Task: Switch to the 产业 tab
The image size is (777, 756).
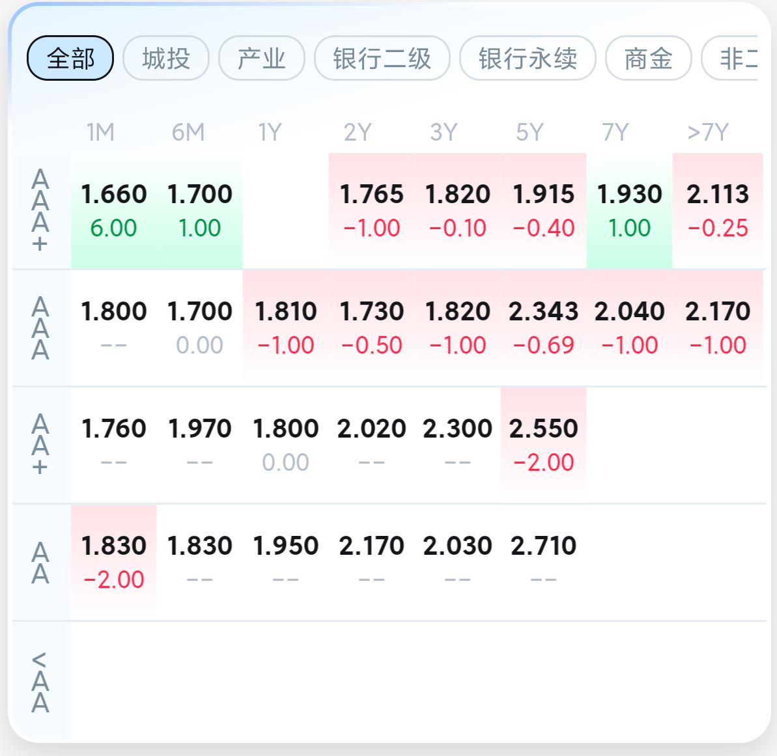Action: click(262, 58)
